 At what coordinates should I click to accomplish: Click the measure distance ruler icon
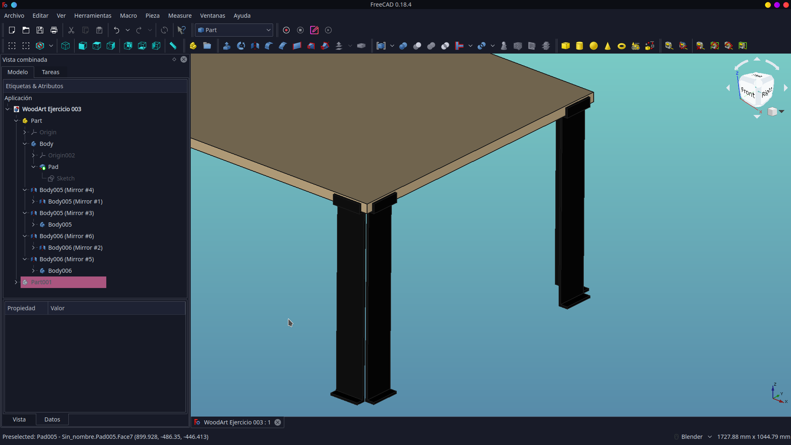pyautogui.click(x=173, y=46)
